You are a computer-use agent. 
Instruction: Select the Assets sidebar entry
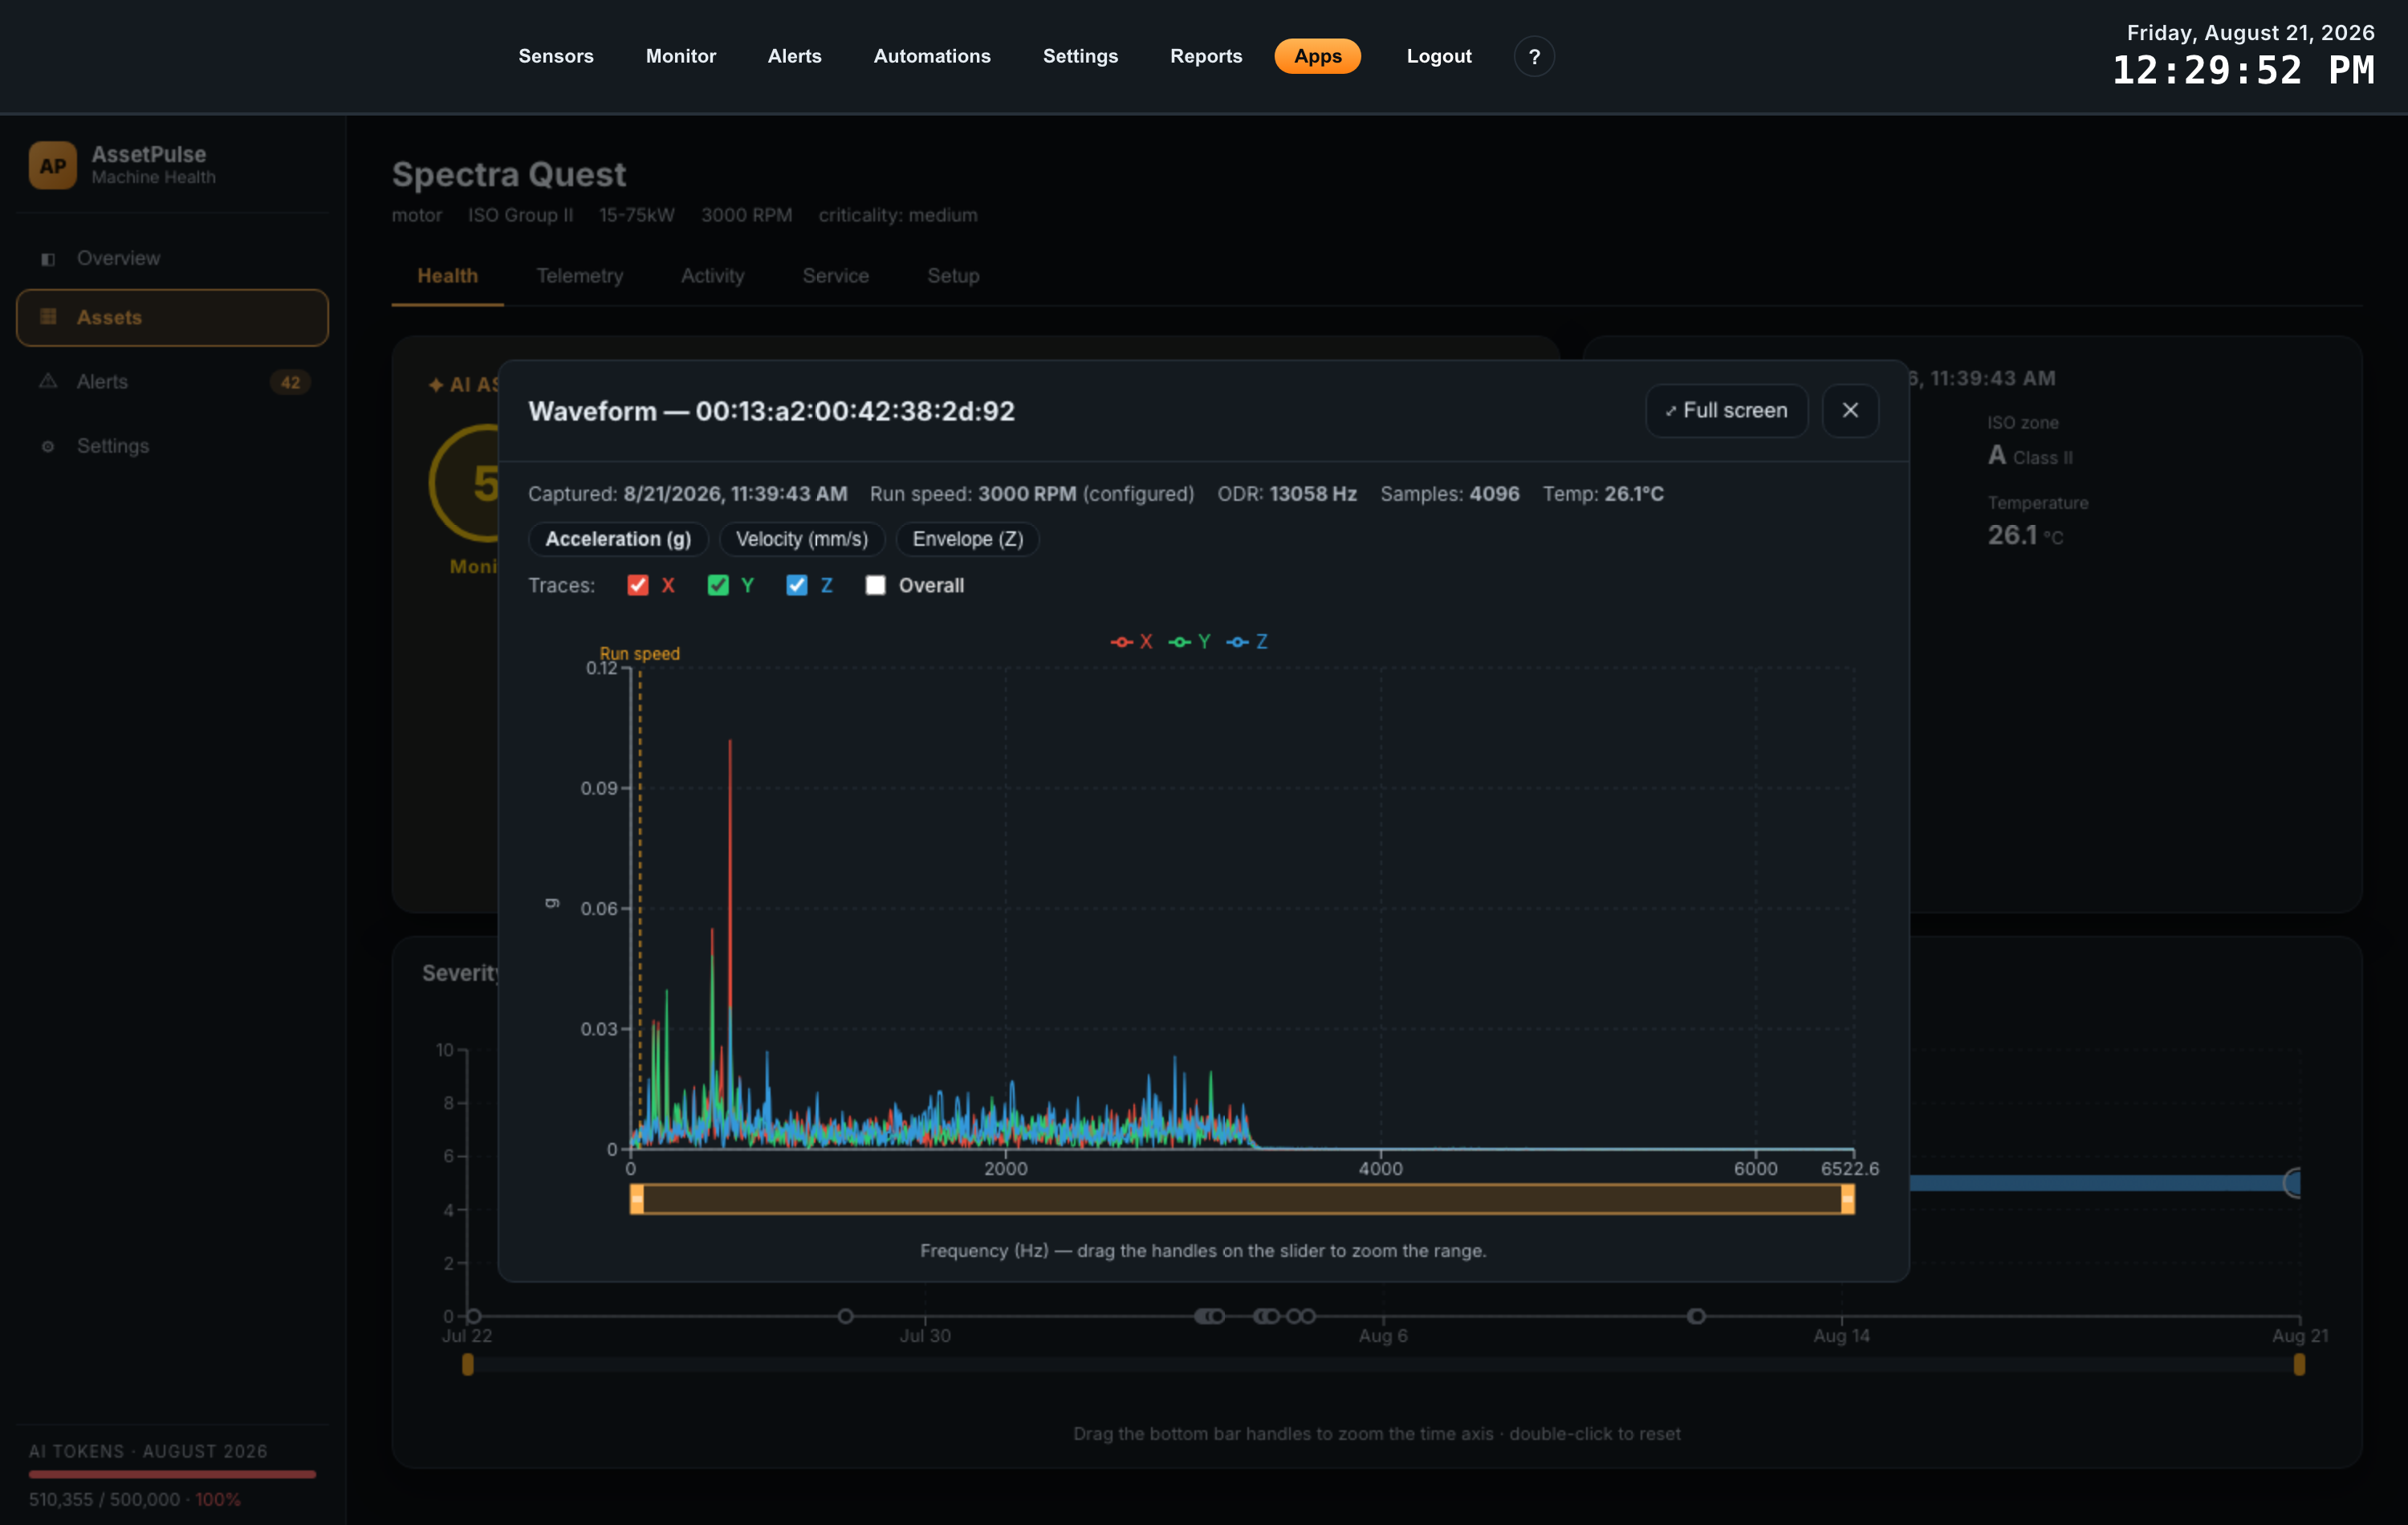tap(172, 317)
